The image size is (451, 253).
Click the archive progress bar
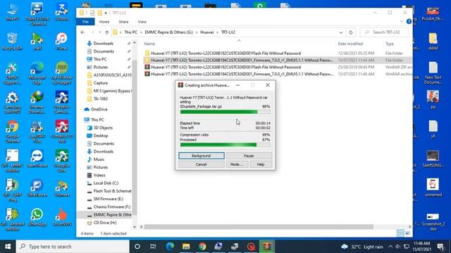click(225, 112)
